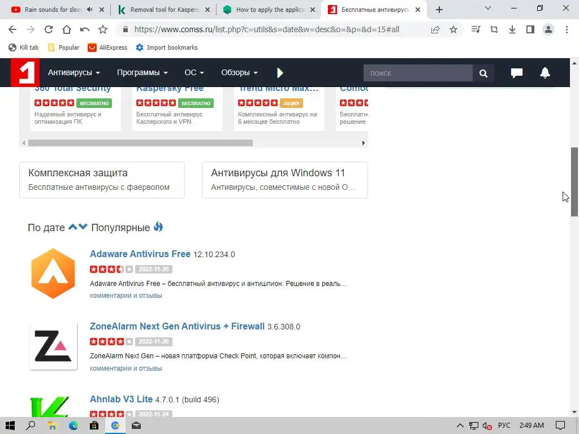Open Adaware Antivirus Free link
Screen dimensions: 579x434
140,254
